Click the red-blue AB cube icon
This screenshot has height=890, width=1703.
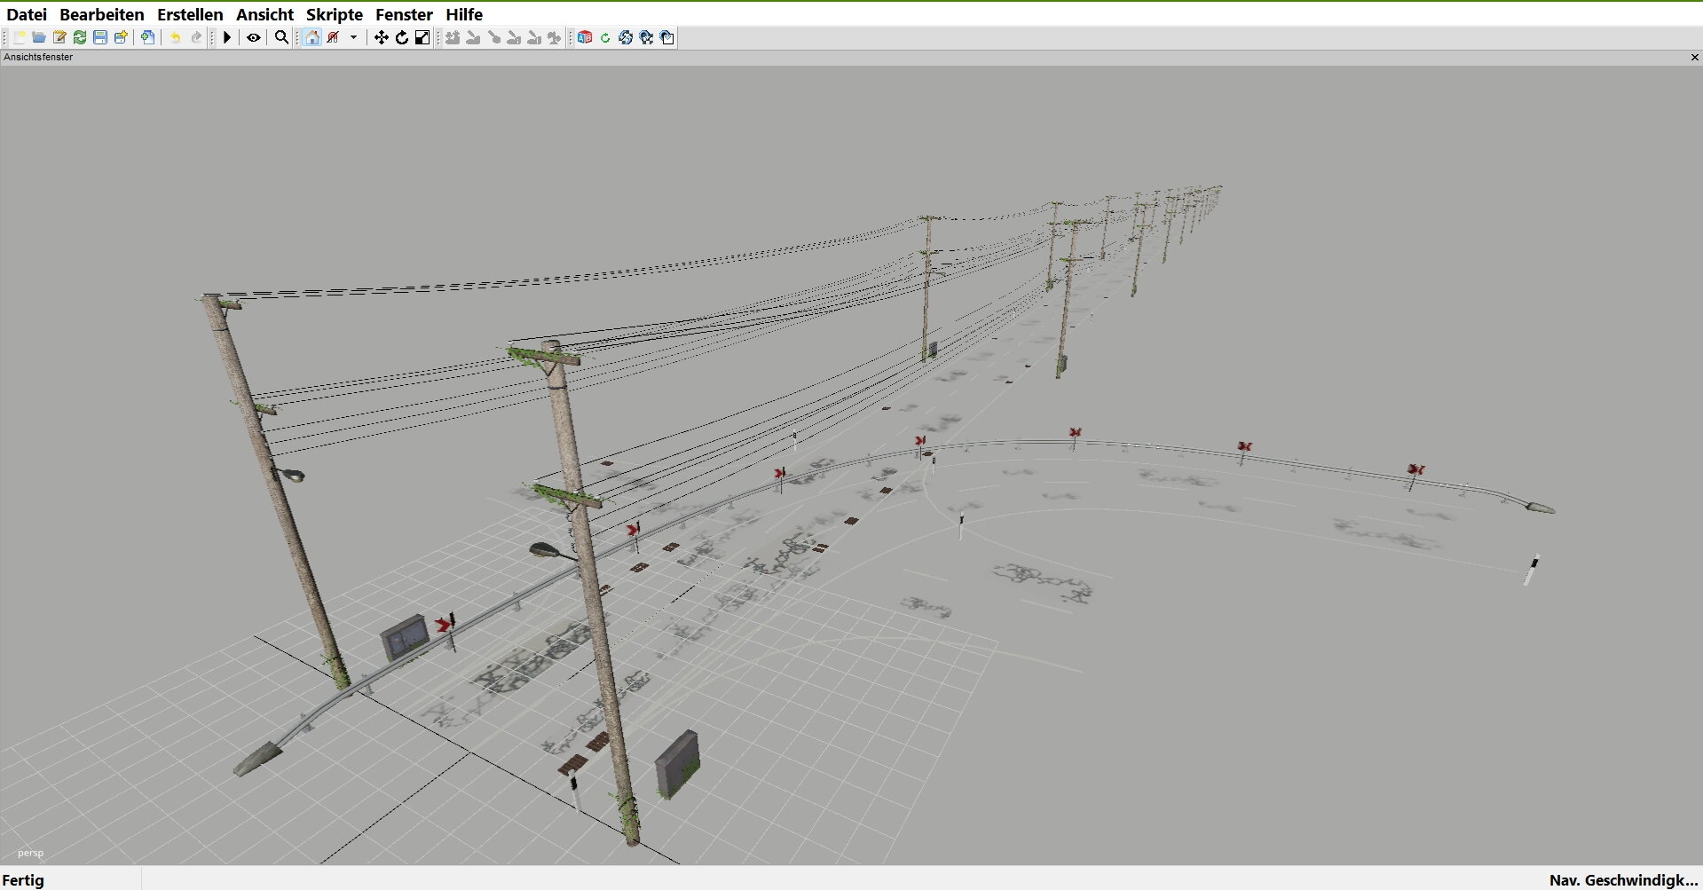584,37
